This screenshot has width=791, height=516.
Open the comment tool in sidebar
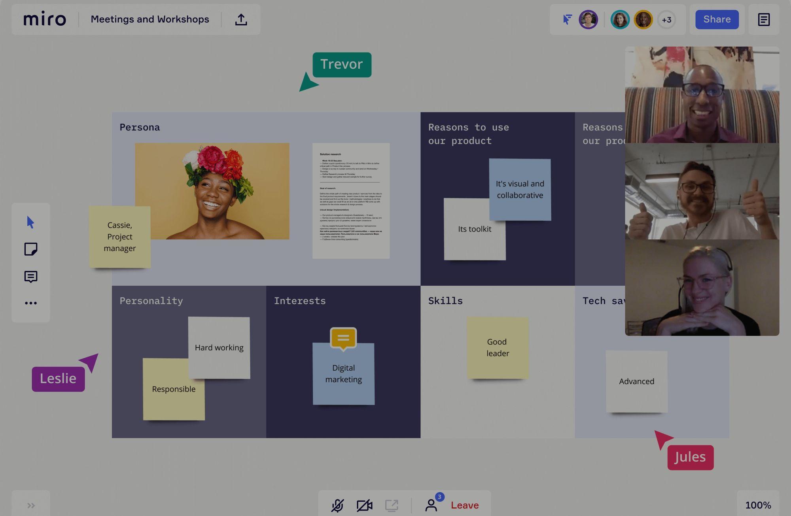point(30,277)
